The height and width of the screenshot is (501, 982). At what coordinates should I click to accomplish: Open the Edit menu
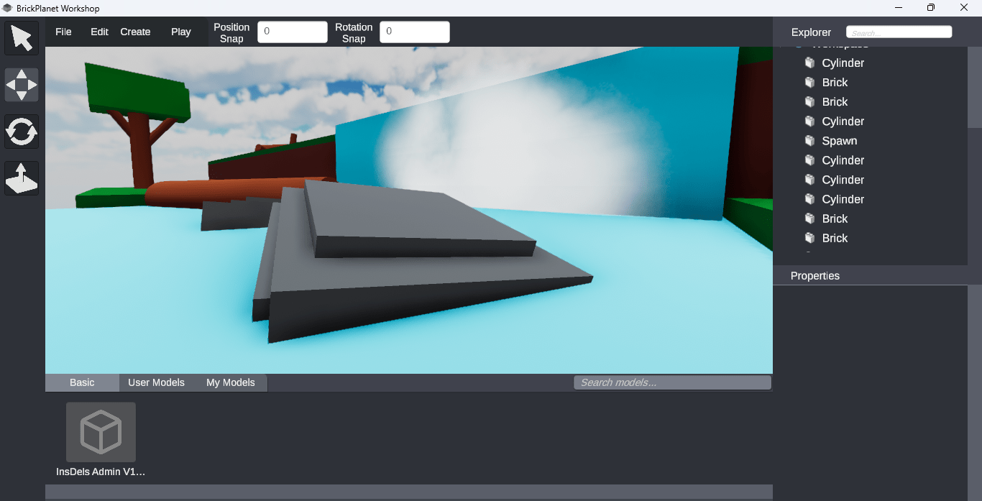pos(99,32)
